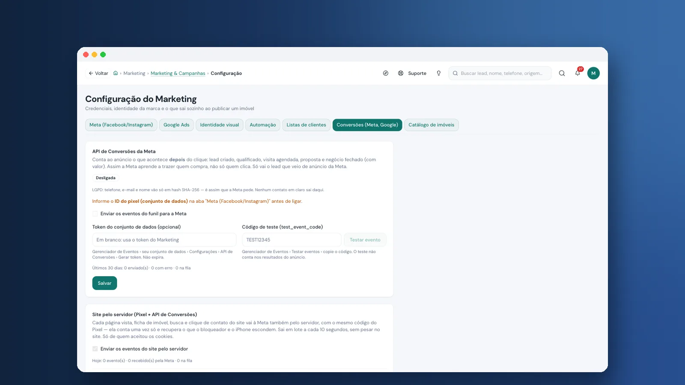Viewport: 685px width, 385px height.
Task: Click the Configuração do Marketing title
Action: (141, 99)
